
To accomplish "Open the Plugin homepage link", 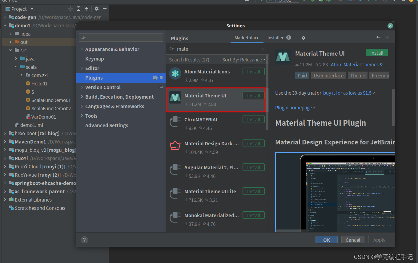I will (293, 107).
